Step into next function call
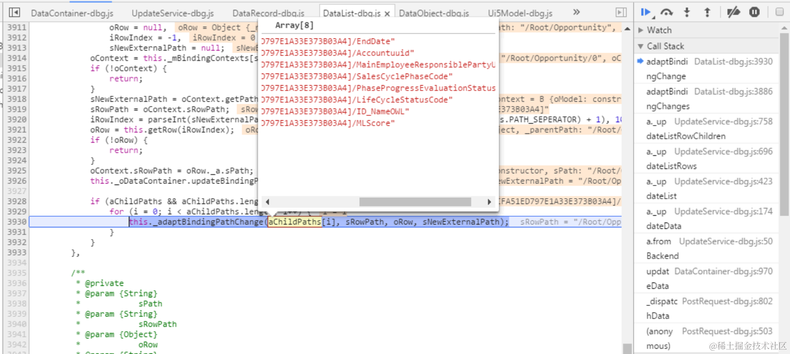 point(687,12)
